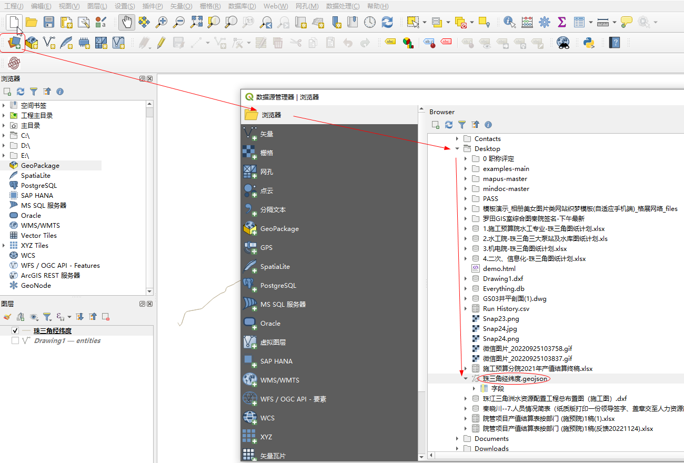Select the Pan Map hand tool
The image size is (684, 463).
click(x=126, y=22)
